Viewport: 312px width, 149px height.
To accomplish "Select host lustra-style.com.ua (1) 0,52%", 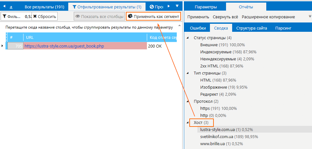I will click(227, 130).
